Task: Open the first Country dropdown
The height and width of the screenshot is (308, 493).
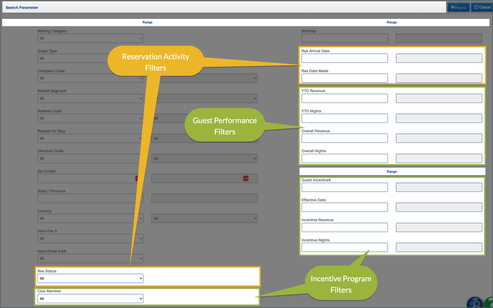Action: [x=90, y=218]
